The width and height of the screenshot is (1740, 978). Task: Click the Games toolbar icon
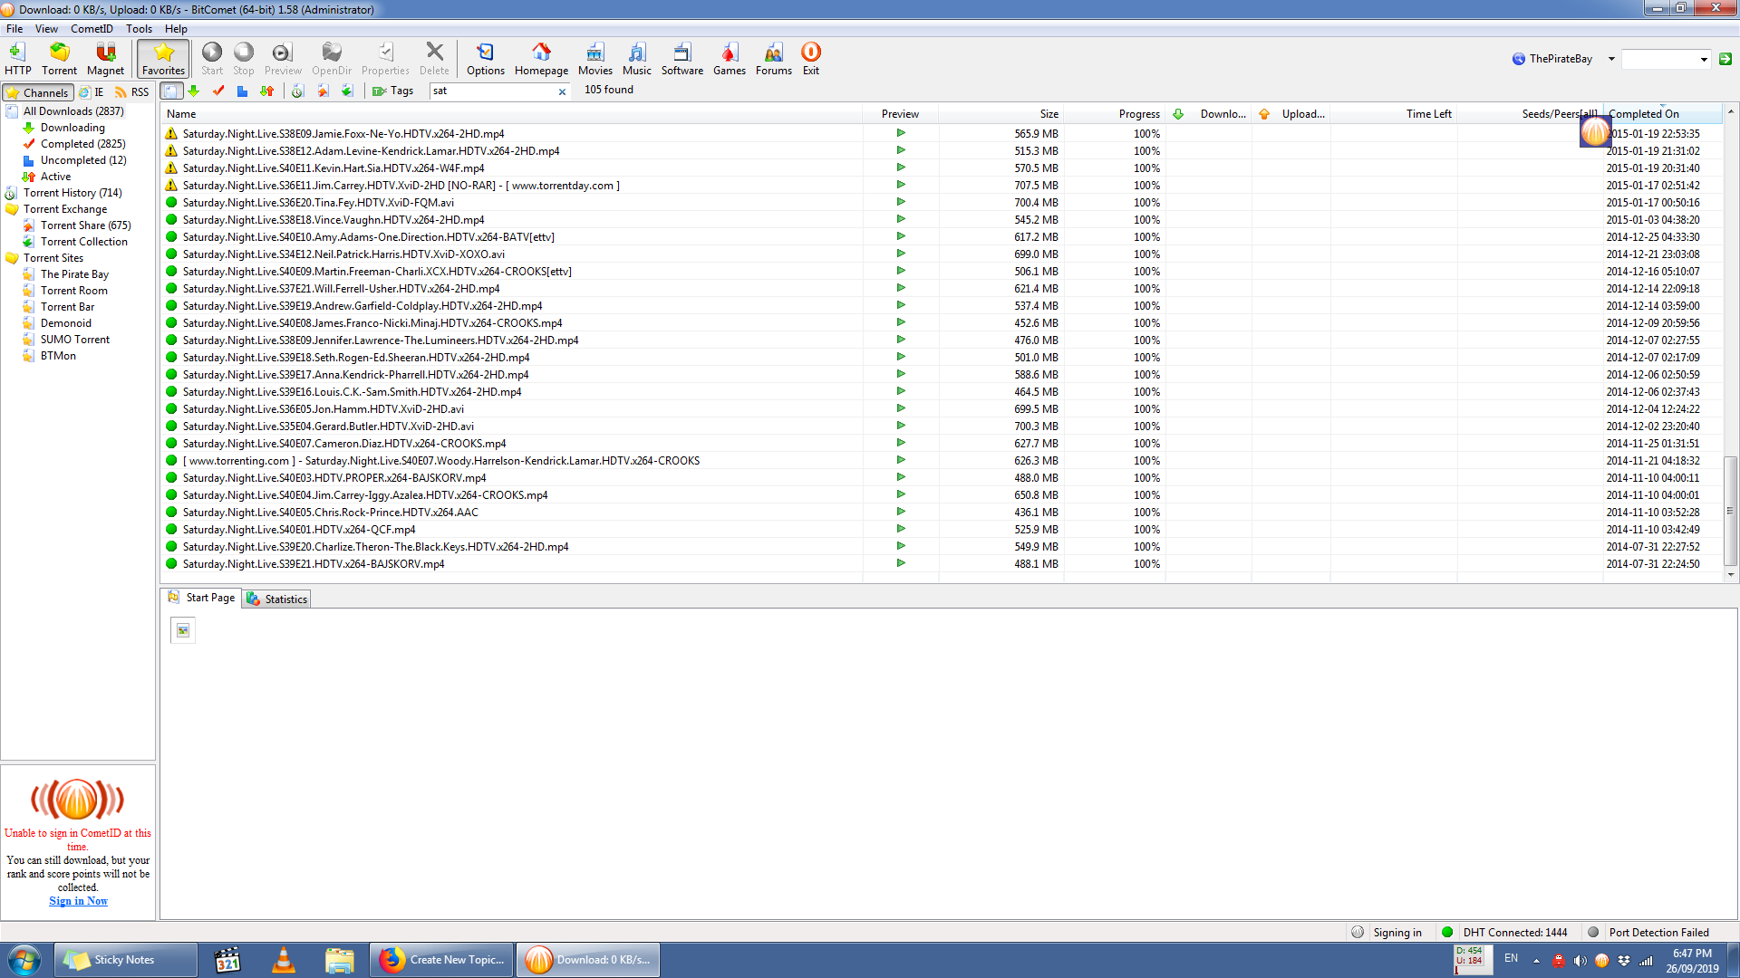click(x=729, y=58)
